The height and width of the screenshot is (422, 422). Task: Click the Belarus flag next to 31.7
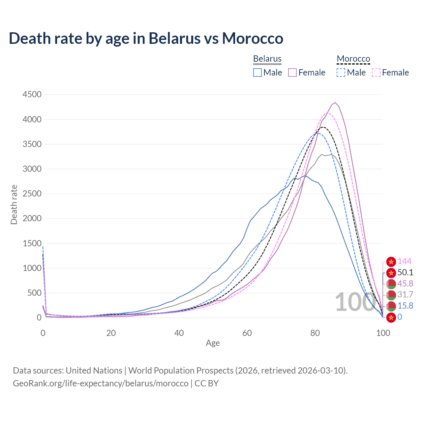click(x=391, y=295)
